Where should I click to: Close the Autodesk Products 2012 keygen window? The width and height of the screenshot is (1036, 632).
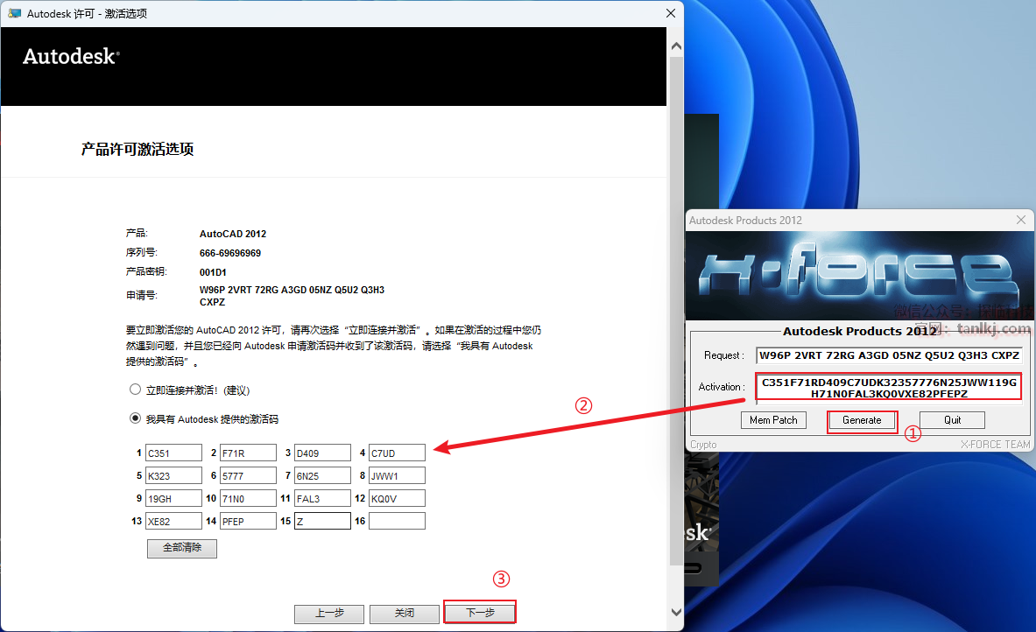tap(1021, 220)
